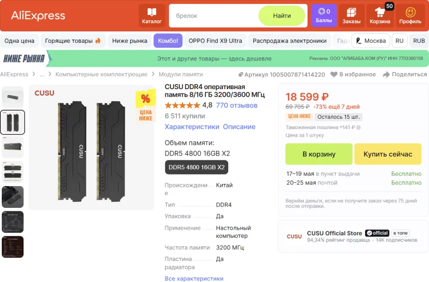Click the fire icon on Горящие товары

pos(98,41)
